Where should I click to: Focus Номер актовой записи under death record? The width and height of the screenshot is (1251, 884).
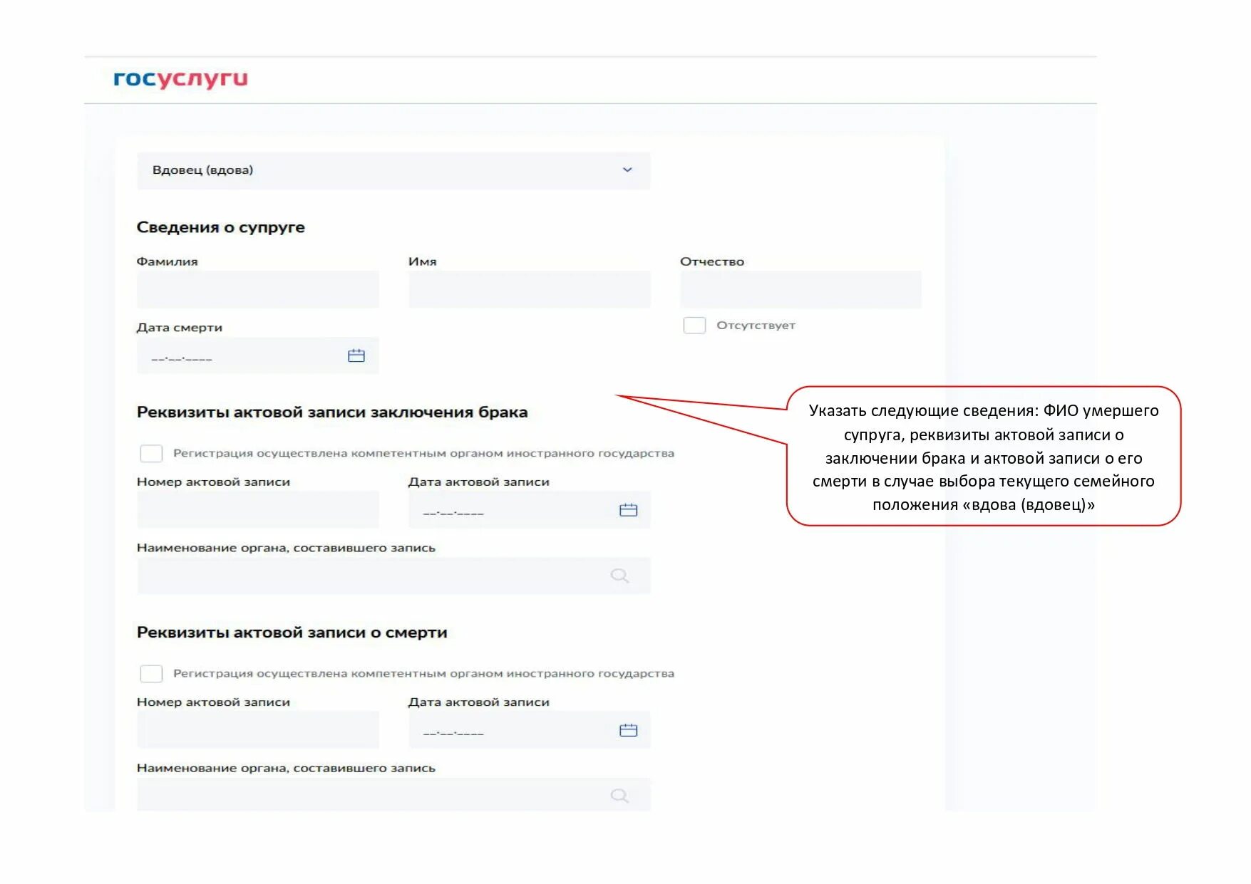(257, 729)
